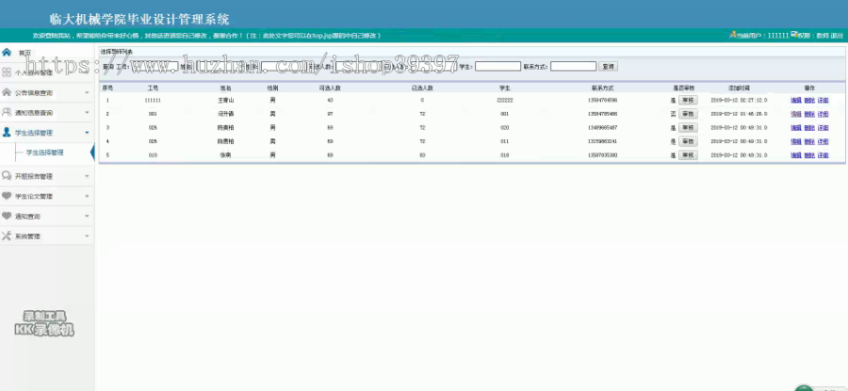
Task: Click 详细 in the student 222222 row
Action: (x=824, y=101)
